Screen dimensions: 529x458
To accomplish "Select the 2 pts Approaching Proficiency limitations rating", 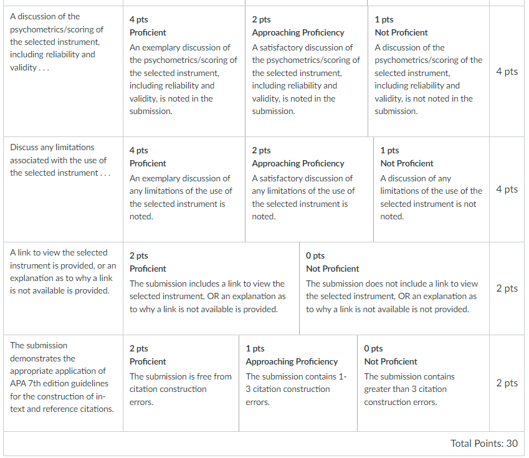I will click(x=310, y=189).
